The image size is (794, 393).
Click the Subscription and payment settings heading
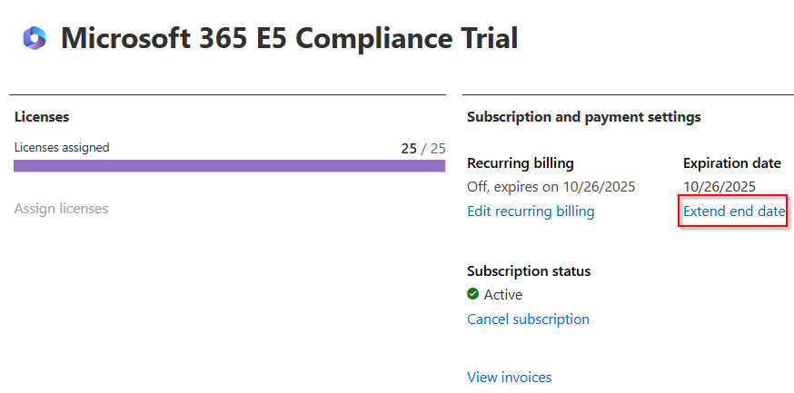583,117
